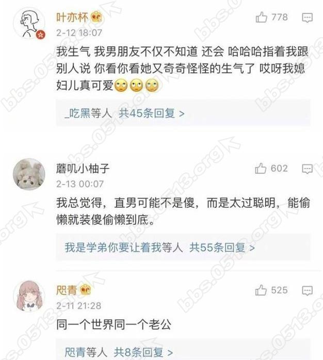Open reply icon on 叶亦杯's comment
Viewport: 323px width, 360px height.
(307, 18)
